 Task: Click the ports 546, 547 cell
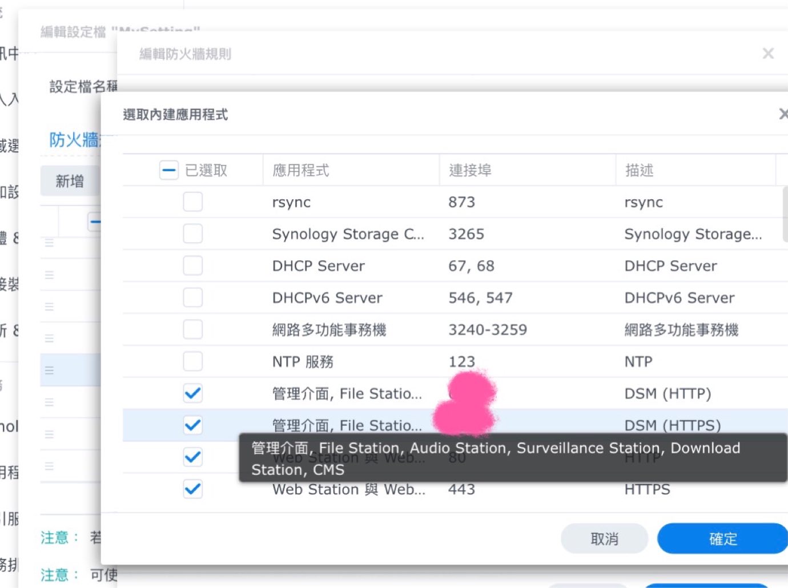(x=481, y=298)
